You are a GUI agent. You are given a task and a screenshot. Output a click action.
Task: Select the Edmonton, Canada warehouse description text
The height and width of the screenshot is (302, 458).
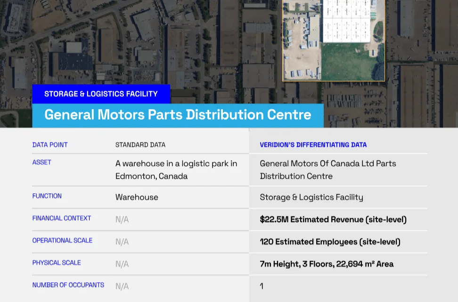tap(176, 170)
